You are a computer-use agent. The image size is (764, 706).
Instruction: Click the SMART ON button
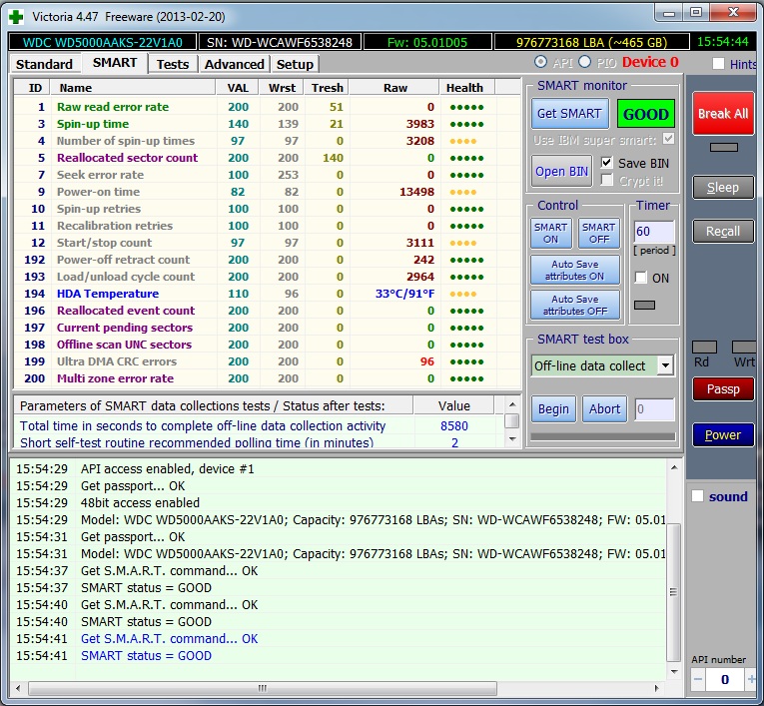point(550,233)
